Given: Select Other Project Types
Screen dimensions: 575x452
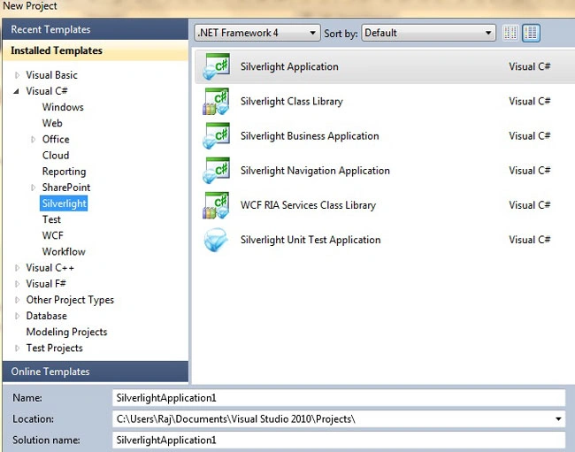Looking at the screenshot, I should coord(70,300).
